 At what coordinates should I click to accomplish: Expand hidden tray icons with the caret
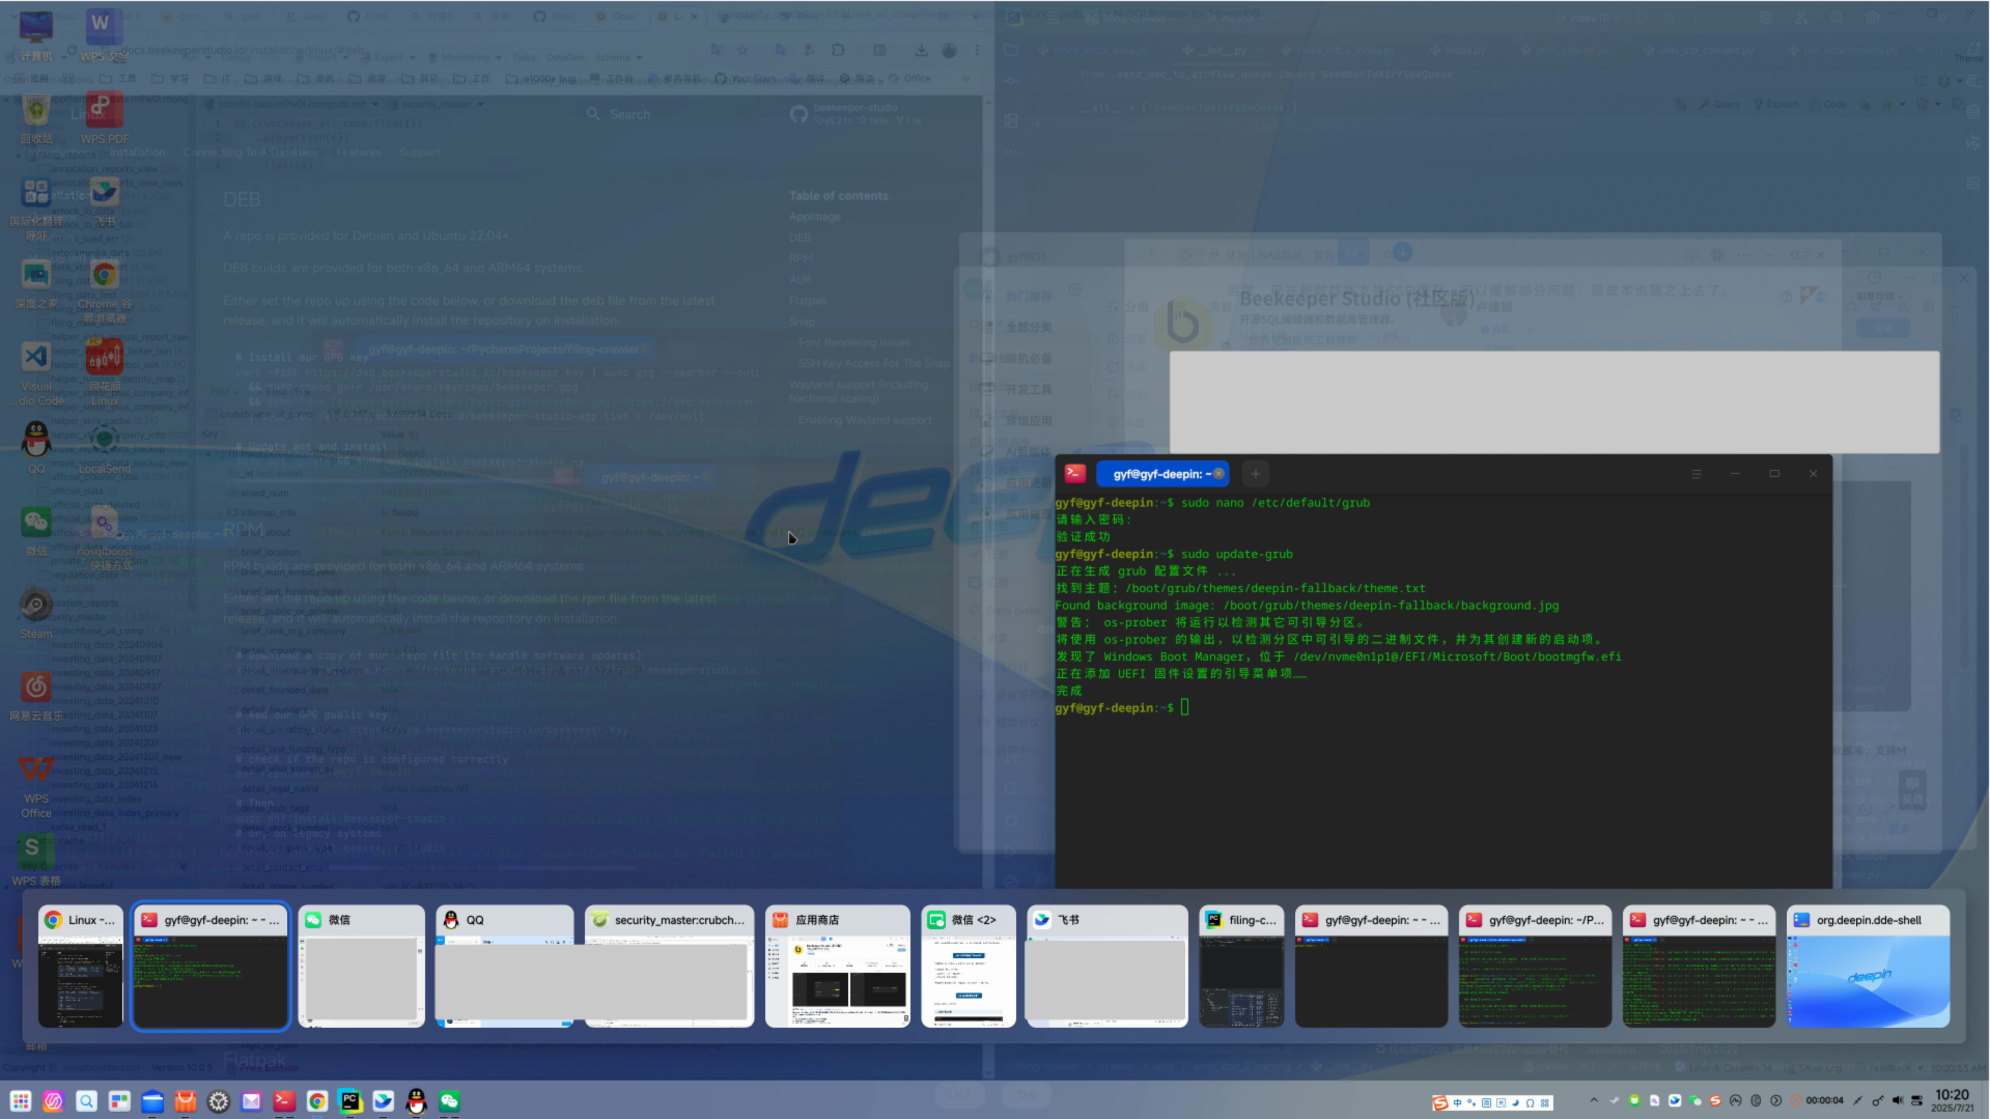coord(1594,1100)
